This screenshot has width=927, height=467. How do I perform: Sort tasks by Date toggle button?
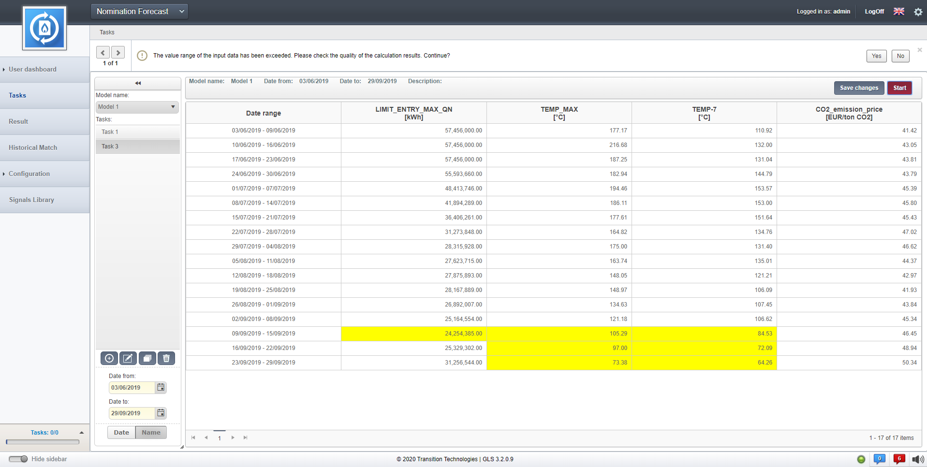pyautogui.click(x=121, y=432)
